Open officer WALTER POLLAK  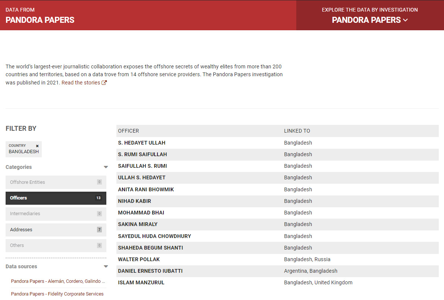point(139,259)
